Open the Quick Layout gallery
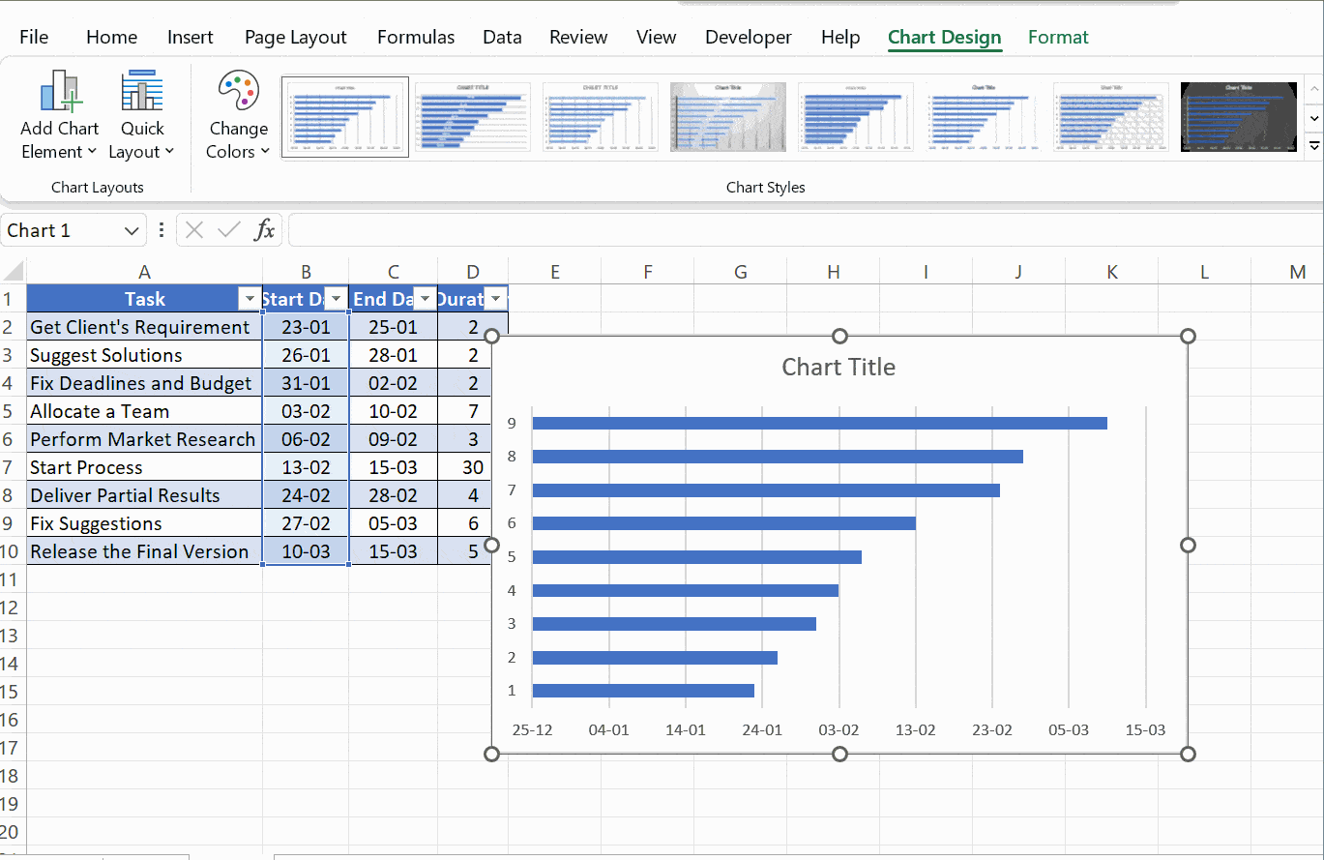Viewport: 1324px width, 860px height. [141, 116]
